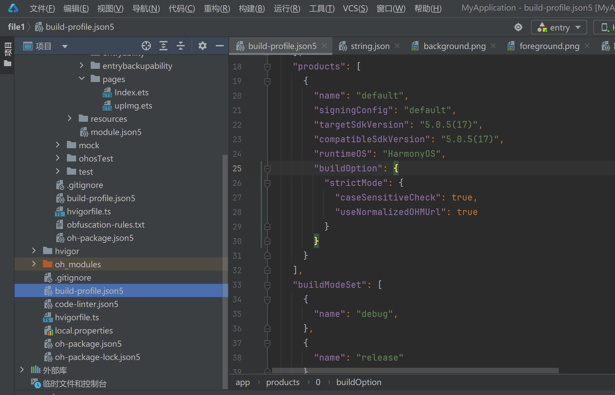Fold the strictMode block at line 26
Image resolution: width=615 pixels, height=395 pixels.
point(267,183)
